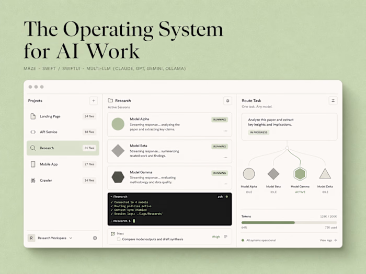This screenshot has height=274, width=366.
Task: Click the All systems operational status
Action: (261, 240)
